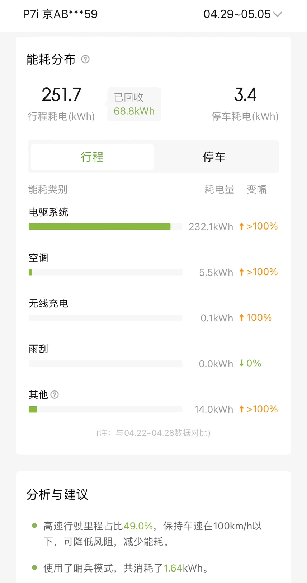Image resolution: width=307 pixels, height=583 pixels.
Task: Tap the help icon beside 其他
Action: (x=55, y=395)
